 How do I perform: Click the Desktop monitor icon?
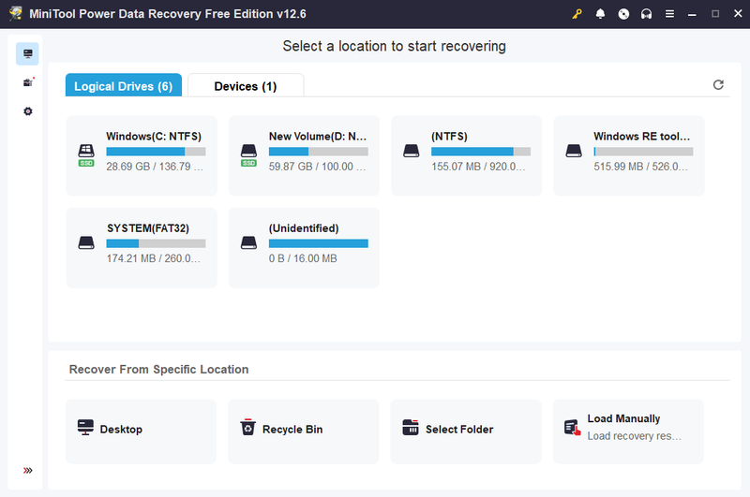(x=85, y=427)
